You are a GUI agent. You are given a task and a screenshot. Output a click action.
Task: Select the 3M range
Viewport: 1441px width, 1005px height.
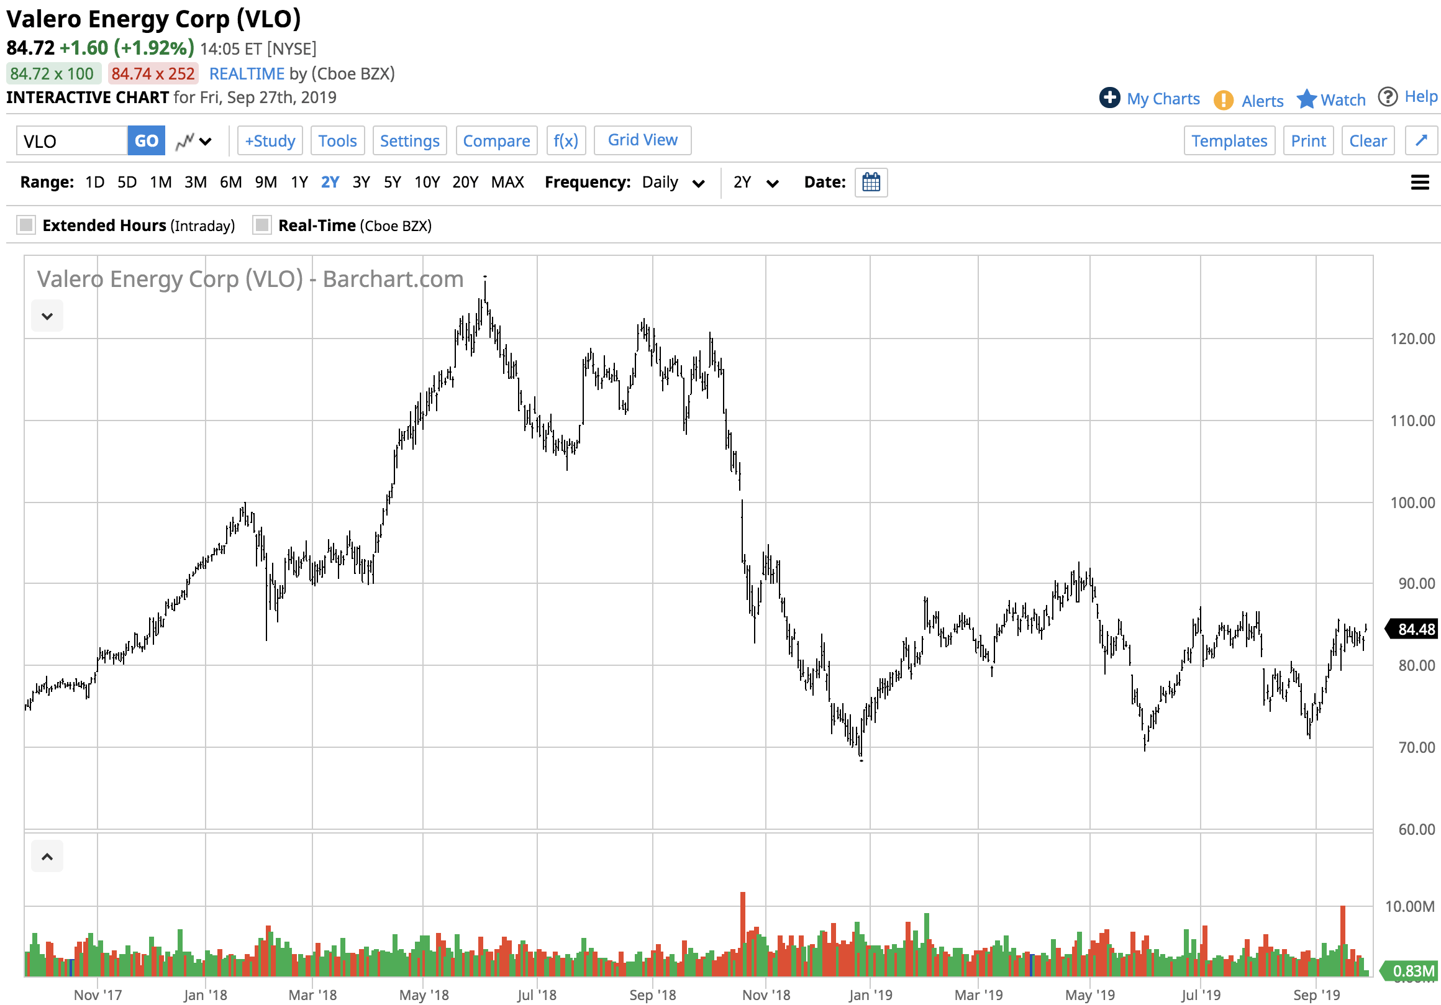pos(195,182)
